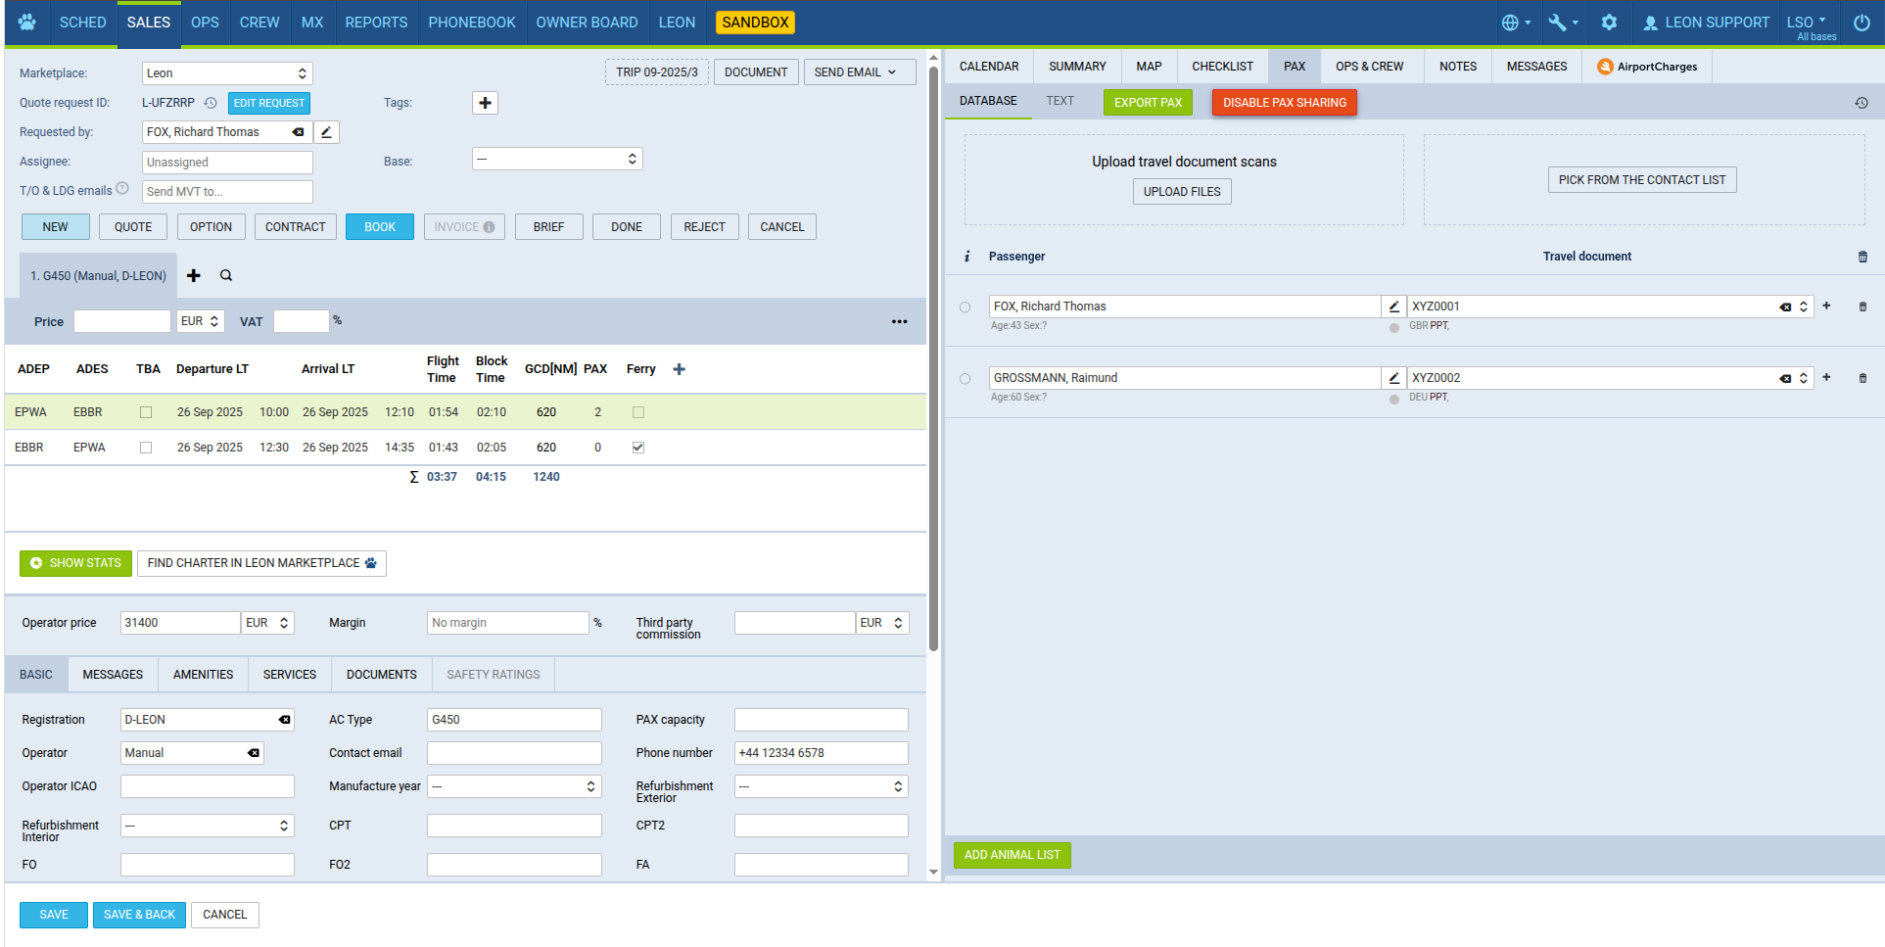
Task: Add a tag with plus icon
Action: pyautogui.click(x=485, y=103)
